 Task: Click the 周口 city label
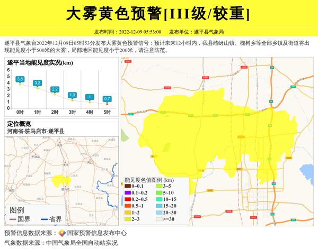click(90, 162)
